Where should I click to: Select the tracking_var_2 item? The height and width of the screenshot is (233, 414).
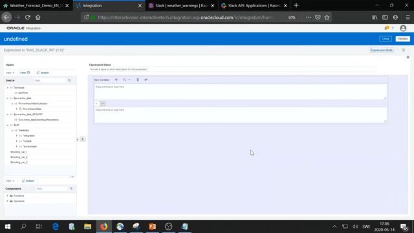tap(19, 157)
